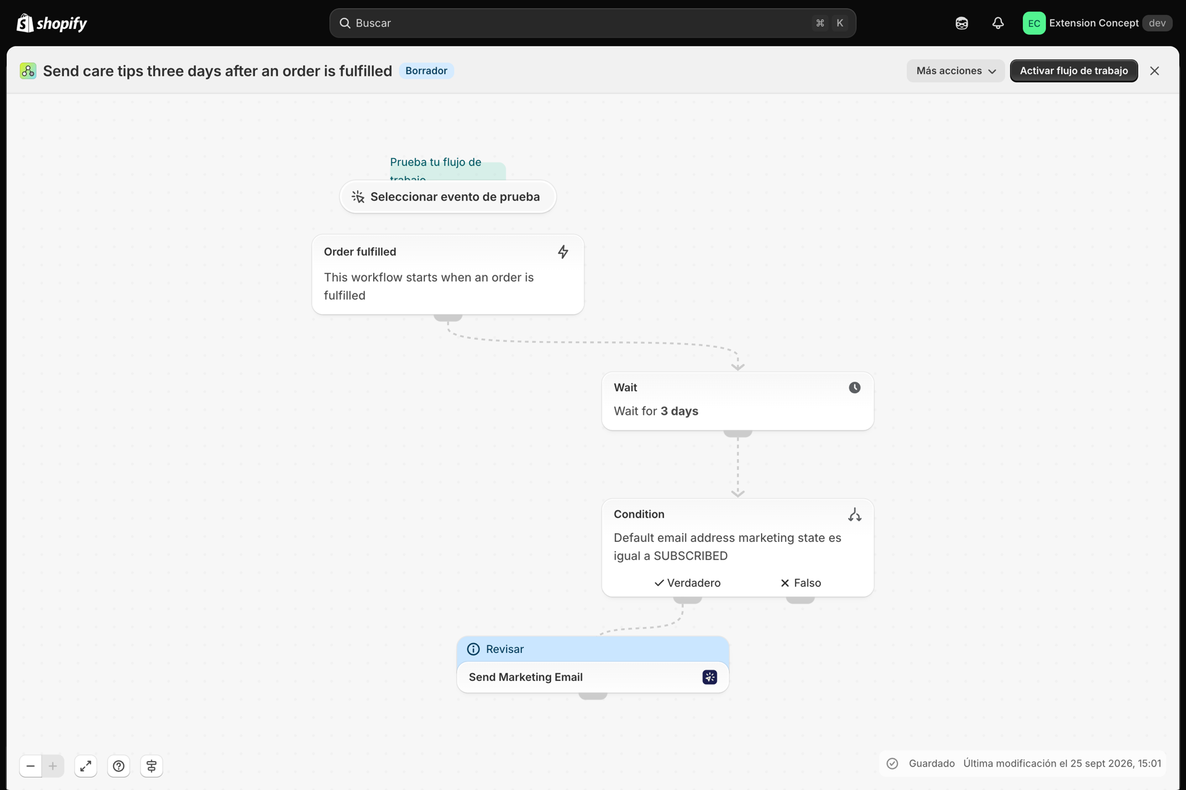Click the auto-arrange layout icon
1186x790 pixels.
[x=151, y=766]
